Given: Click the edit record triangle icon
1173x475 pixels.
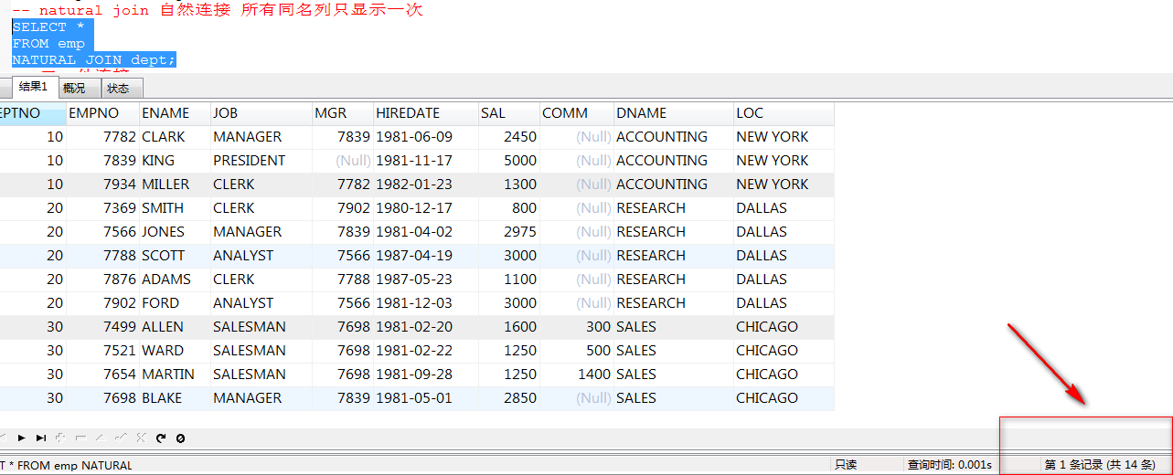Looking at the screenshot, I should (101, 438).
